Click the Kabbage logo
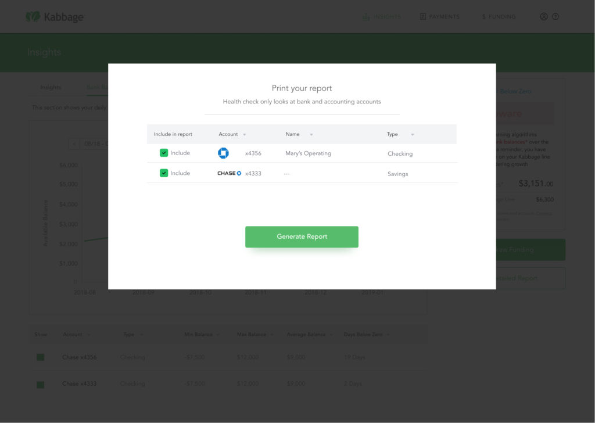595x423 pixels. (55, 17)
